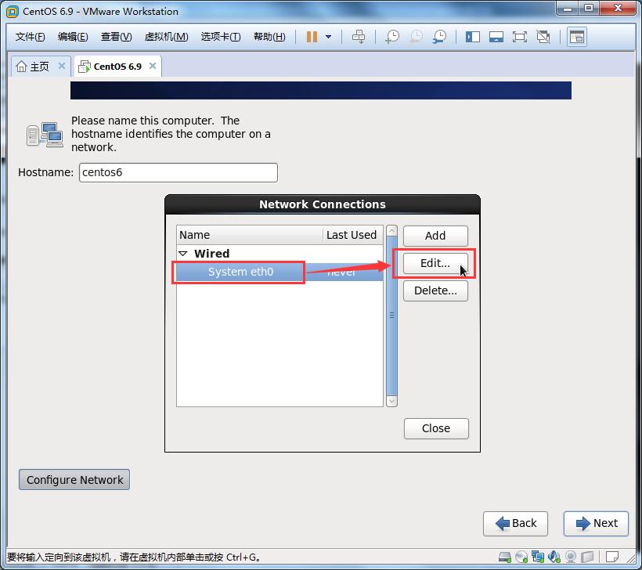642x570 pixels.
Task: Sort connections by Last Used column
Action: 352,235
